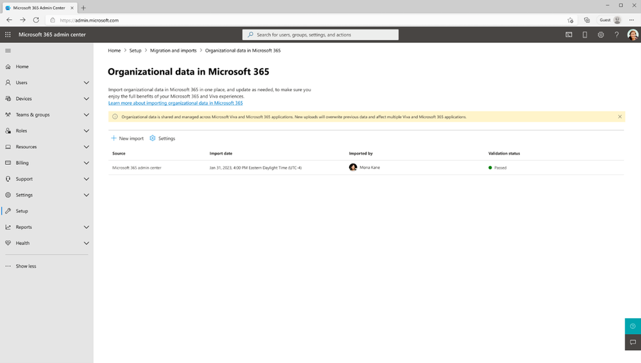Go back with browser back arrow

point(10,20)
